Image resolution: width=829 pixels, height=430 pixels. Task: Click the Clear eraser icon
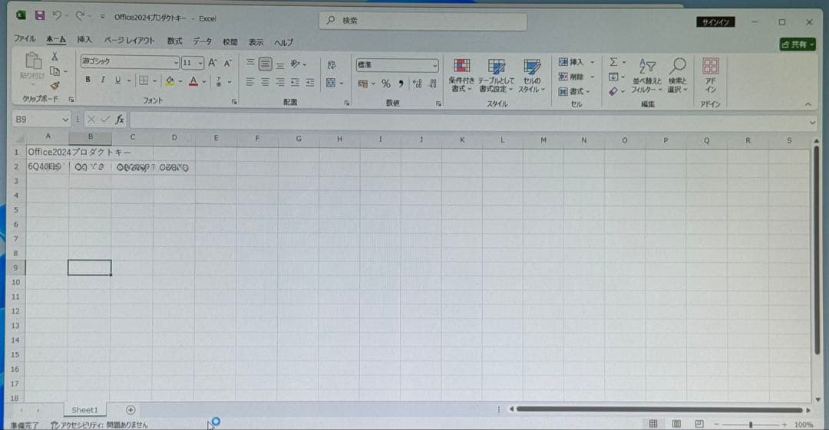click(613, 91)
